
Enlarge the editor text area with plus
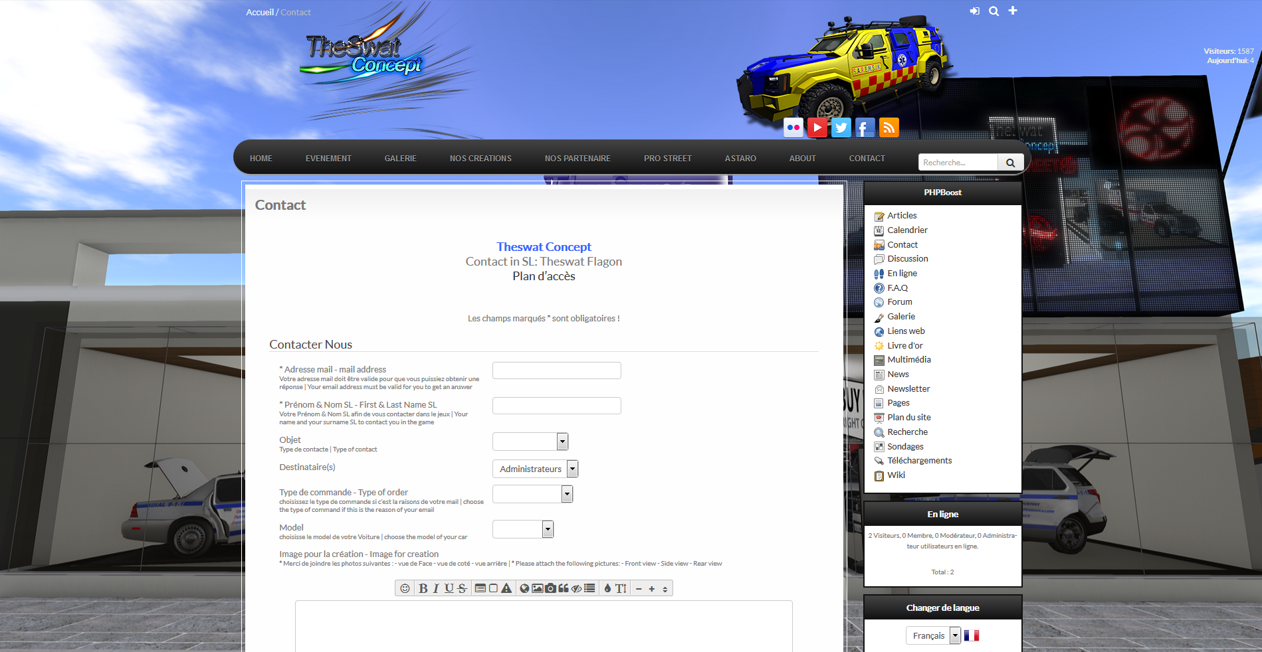(652, 589)
